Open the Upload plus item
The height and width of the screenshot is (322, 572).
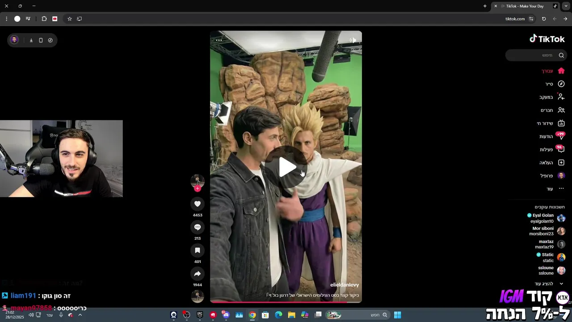(x=552, y=163)
